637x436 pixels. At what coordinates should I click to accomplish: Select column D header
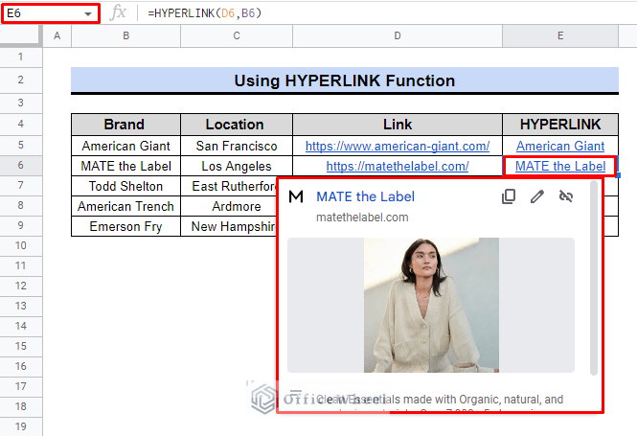pos(398,35)
